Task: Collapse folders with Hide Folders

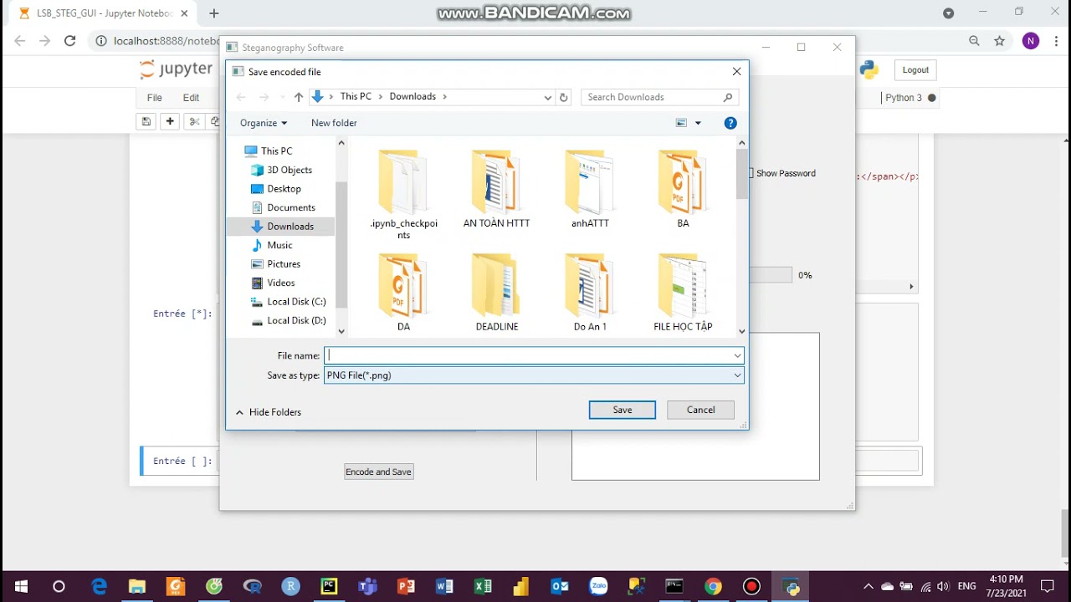Action: pyautogui.click(x=269, y=412)
